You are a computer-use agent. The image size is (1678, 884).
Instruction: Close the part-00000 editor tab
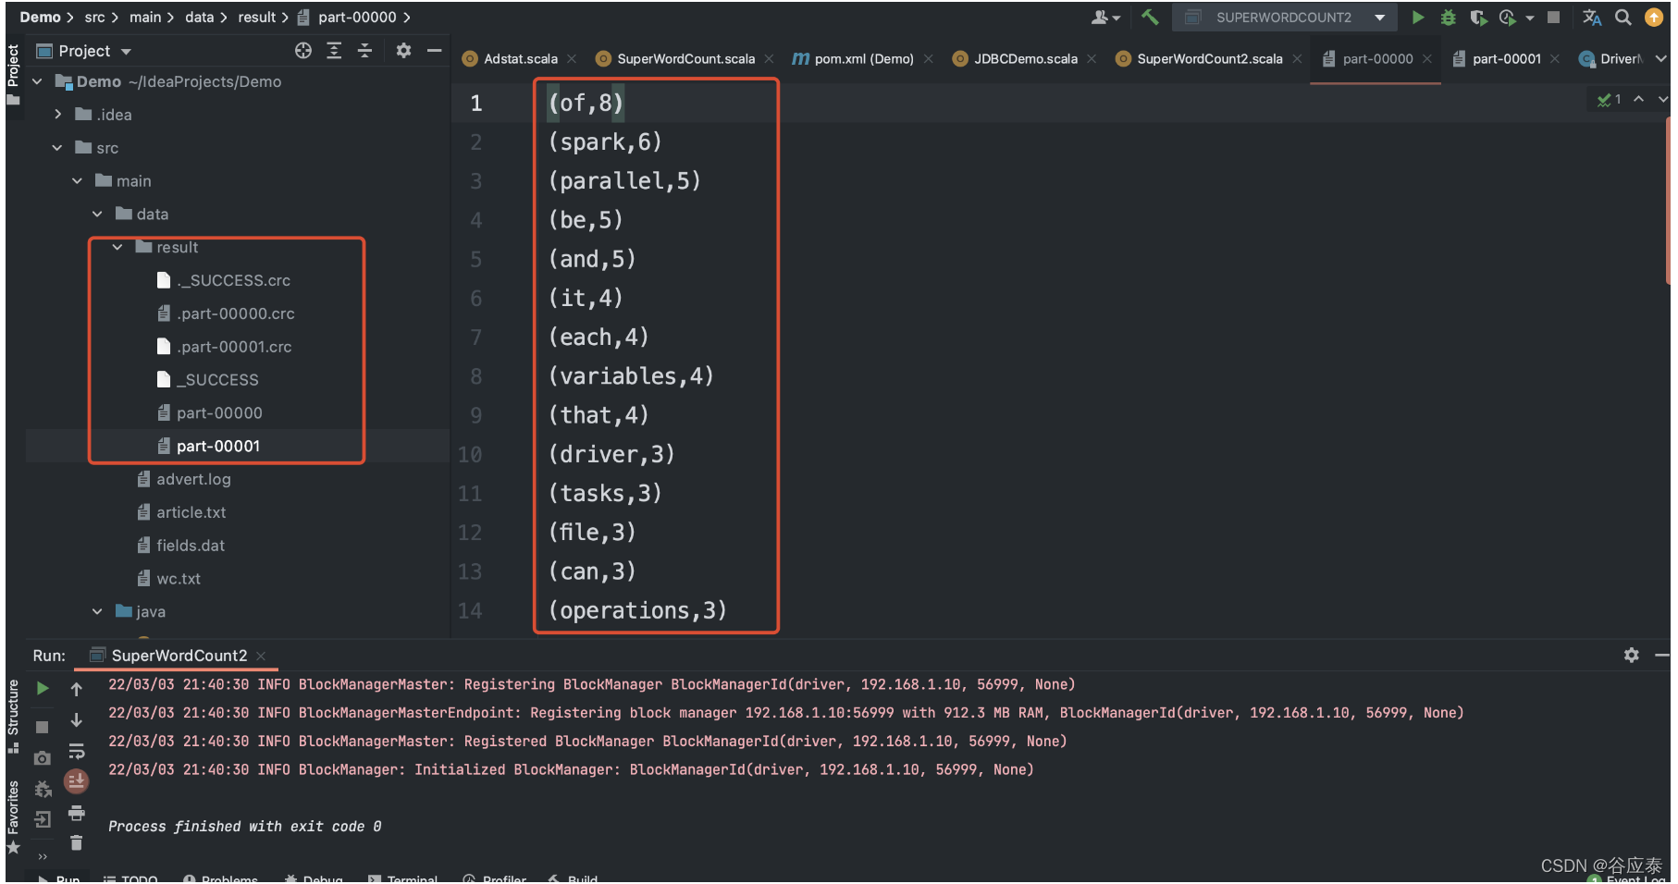[1427, 59]
